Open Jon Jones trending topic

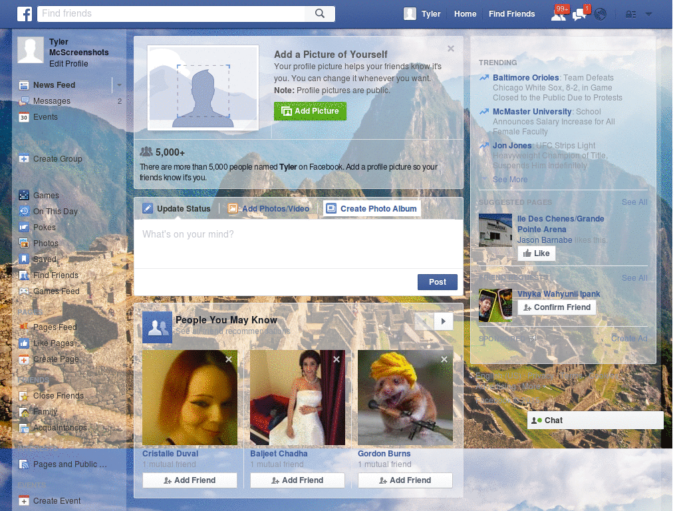point(512,146)
